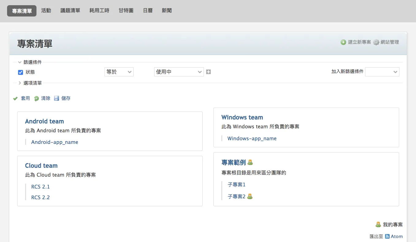Screen dimensions: 416x242
Task: Click the 網站管理 link text
Action: point(390,42)
